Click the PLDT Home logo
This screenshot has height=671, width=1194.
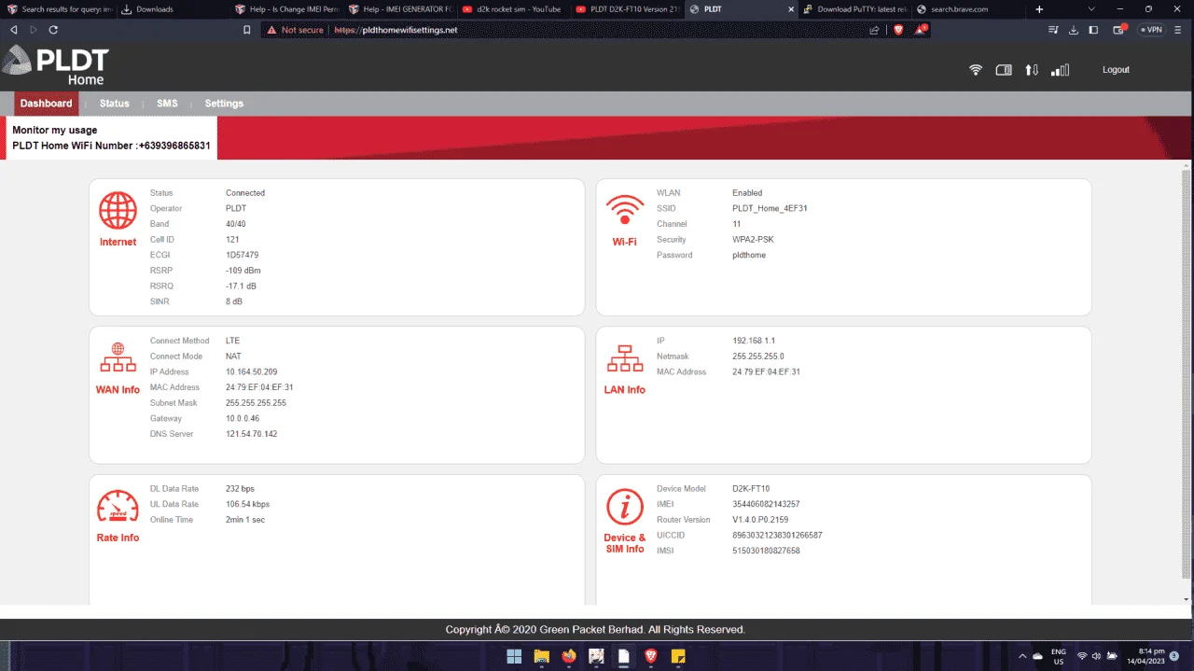(x=55, y=67)
